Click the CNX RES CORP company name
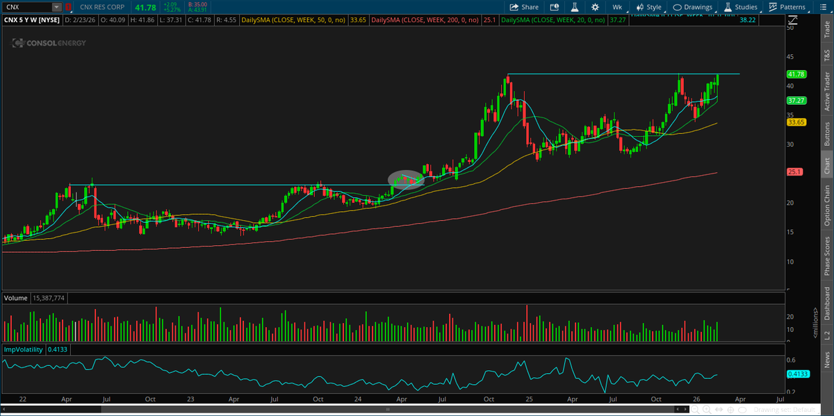 (104, 7)
